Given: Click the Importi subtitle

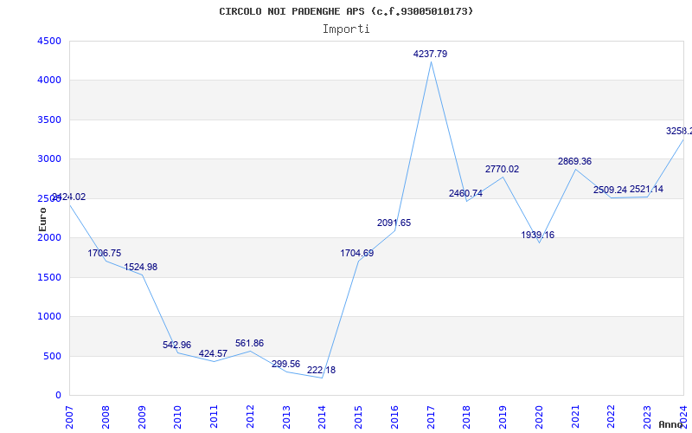Looking at the screenshot, I should [x=346, y=29].
